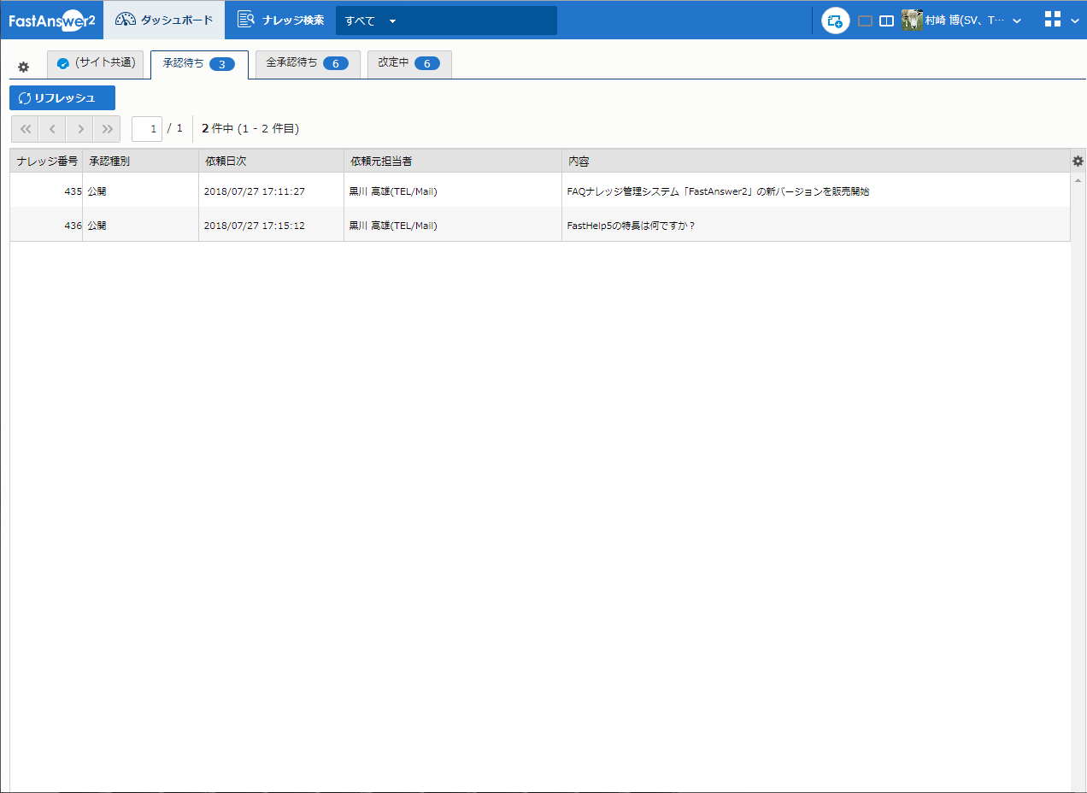Go to ナレッジ検索 tab

tap(281, 20)
